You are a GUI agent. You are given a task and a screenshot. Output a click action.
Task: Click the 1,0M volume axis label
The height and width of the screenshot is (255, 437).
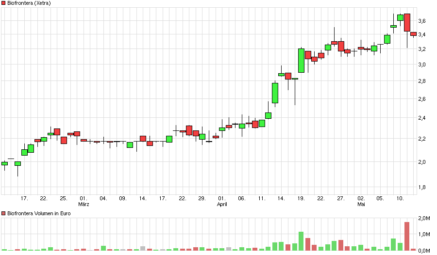(x=424, y=235)
